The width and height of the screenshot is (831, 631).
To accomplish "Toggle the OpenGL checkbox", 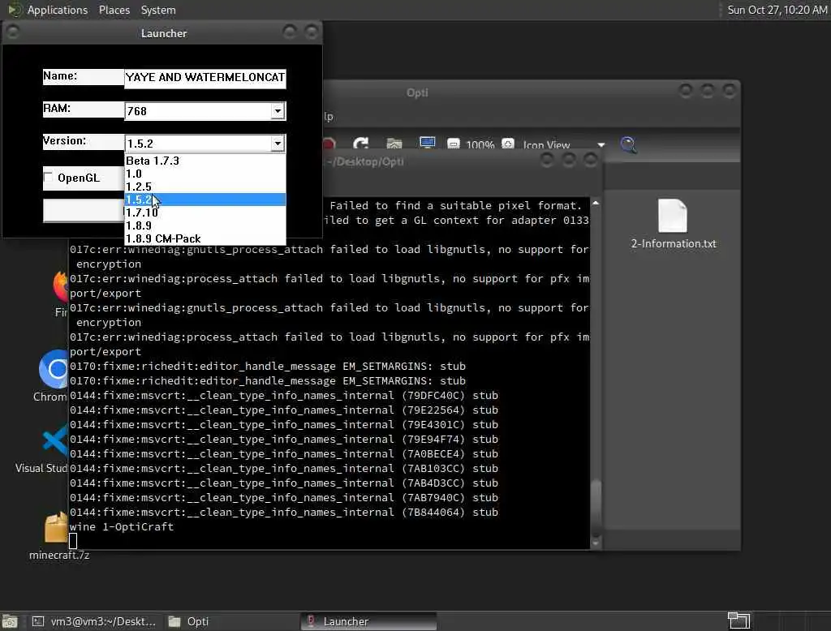I will 48,177.
